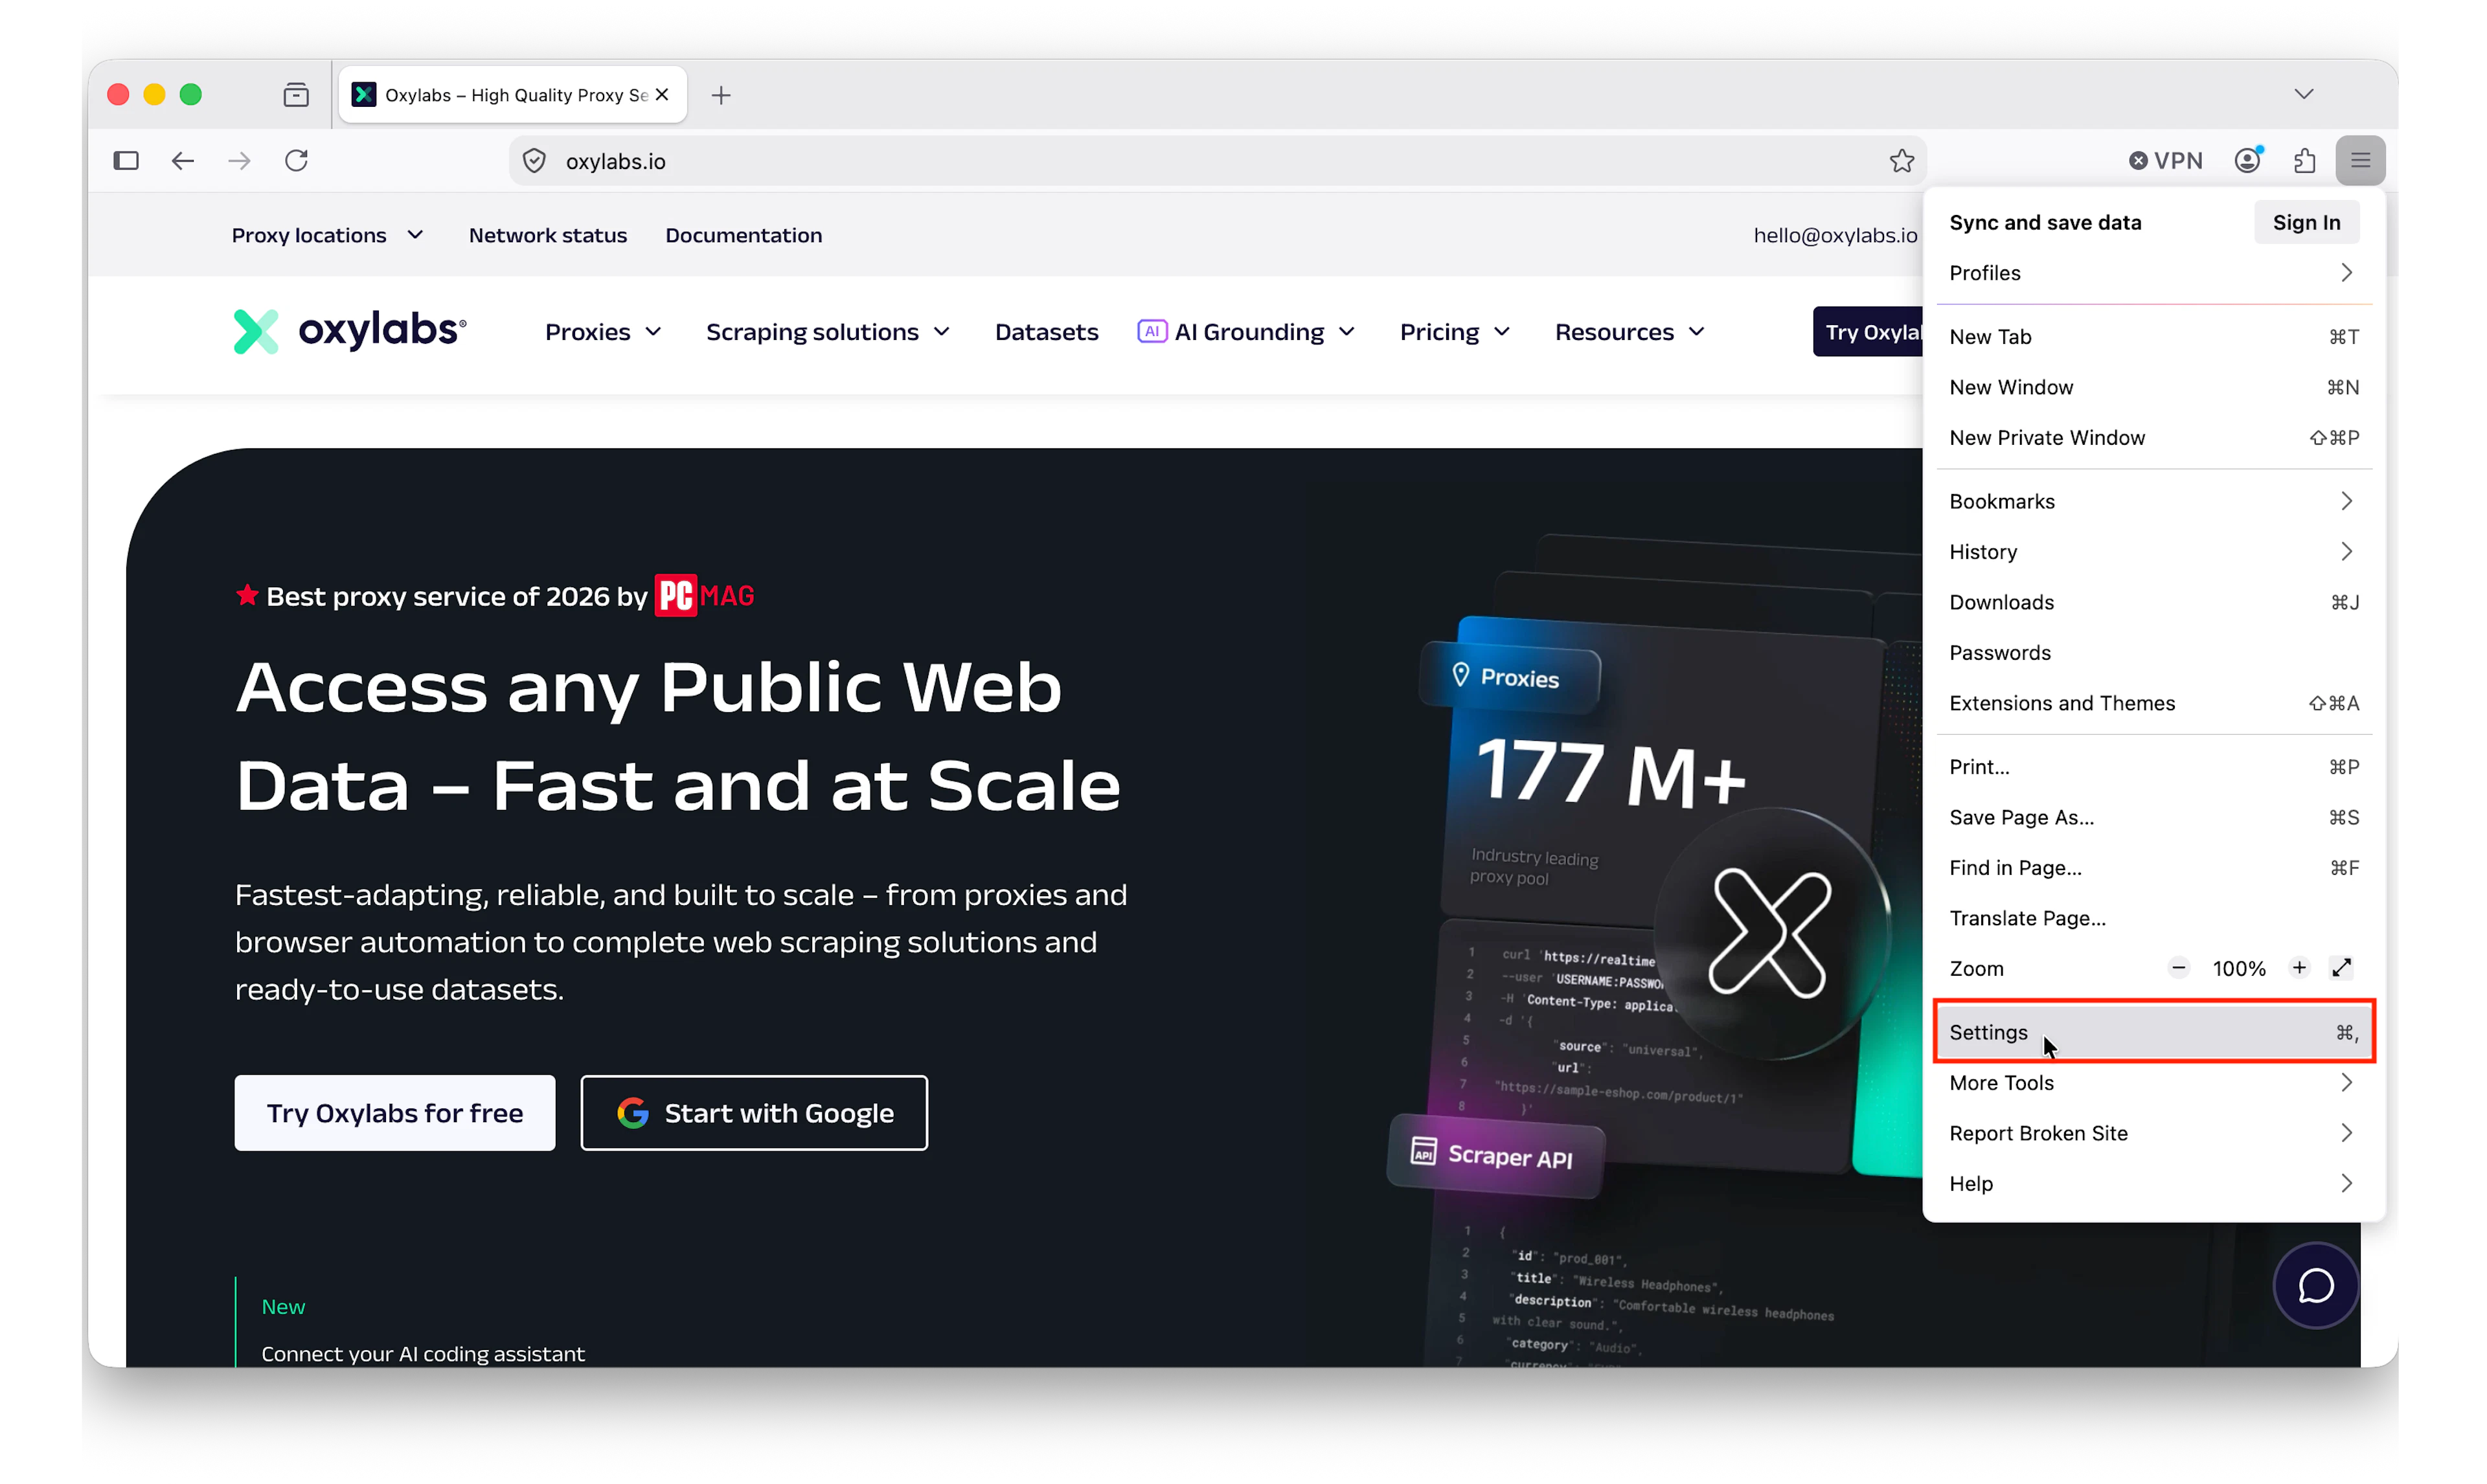Expand the Proxies navigation dropdown
The image size is (2487, 1484).
(x=603, y=331)
